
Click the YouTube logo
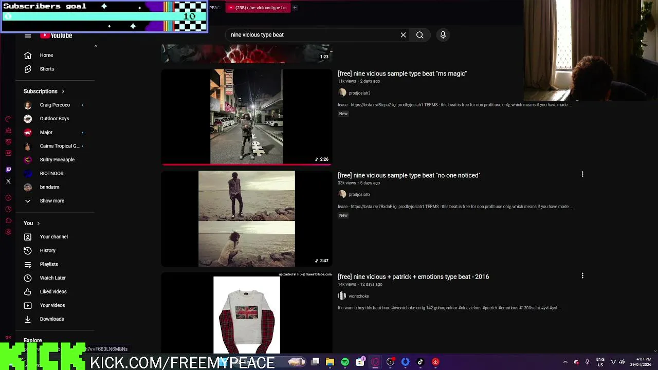pos(57,35)
